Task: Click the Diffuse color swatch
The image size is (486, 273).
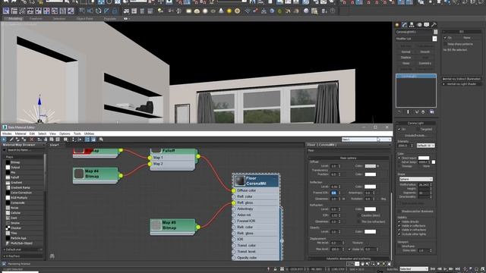Action: point(370,166)
